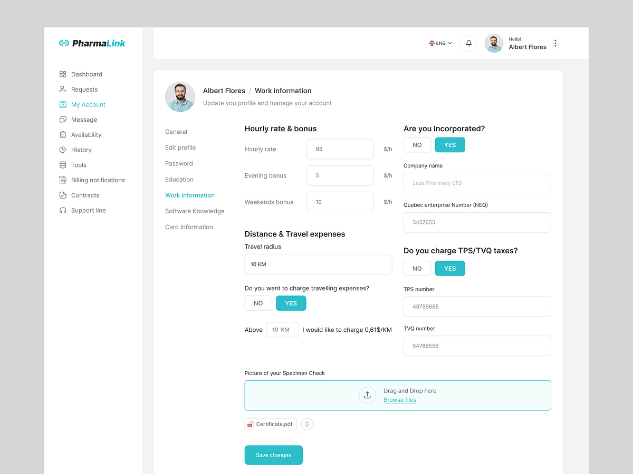Image resolution: width=633 pixels, height=474 pixels.
Task: Click the My Account profile icon
Action: [x=63, y=104]
